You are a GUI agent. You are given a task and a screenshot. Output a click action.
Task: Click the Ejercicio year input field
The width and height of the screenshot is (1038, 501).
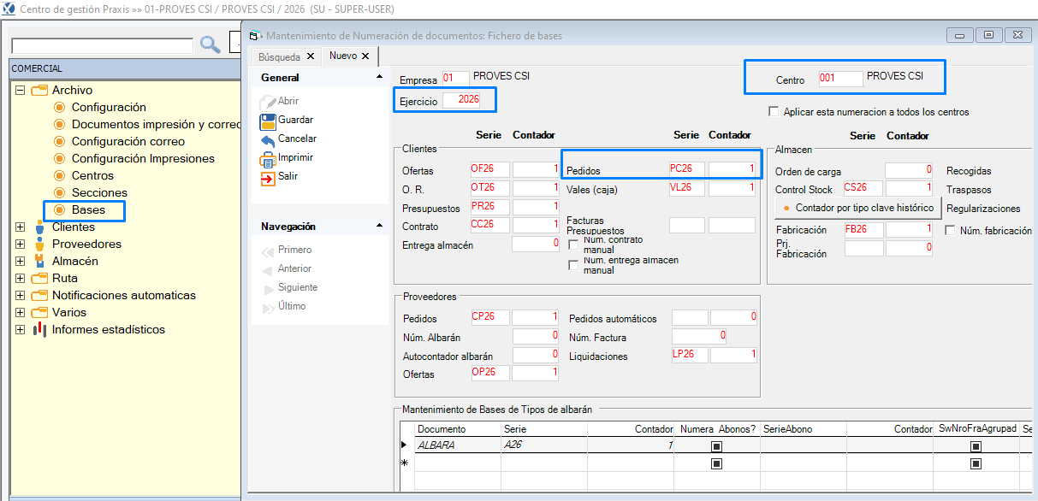point(462,100)
